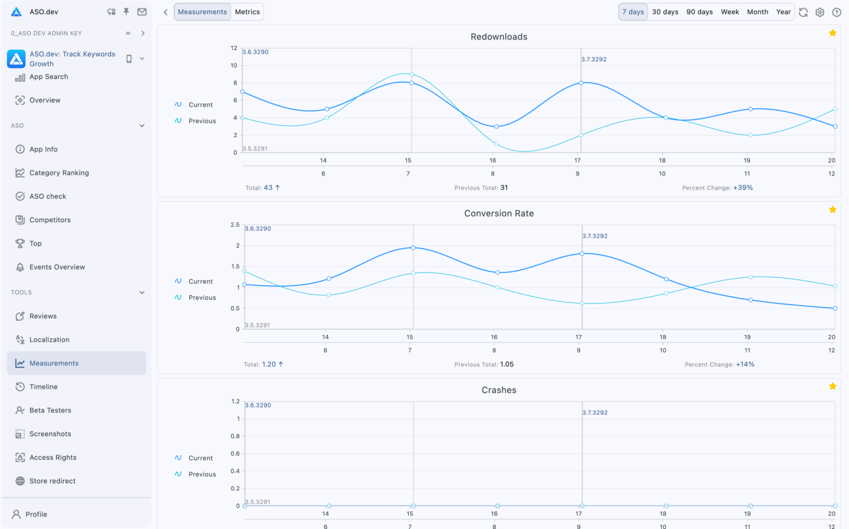The width and height of the screenshot is (849, 529).
Task: Open the App Search section
Action: [49, 77]
